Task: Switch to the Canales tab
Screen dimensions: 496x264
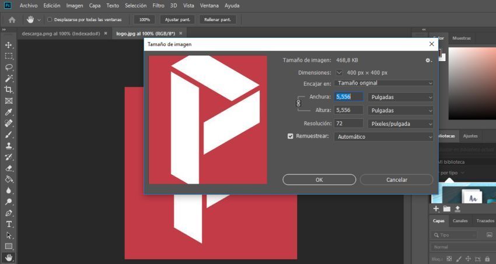Action: pyautogui.click(x=460, y=221)
